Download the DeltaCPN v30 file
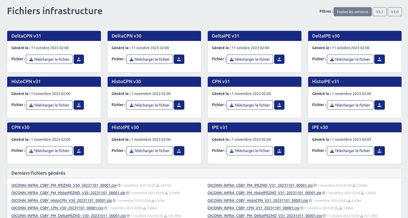This screenshot has width=408, height=218. click(x=150, y=59)
